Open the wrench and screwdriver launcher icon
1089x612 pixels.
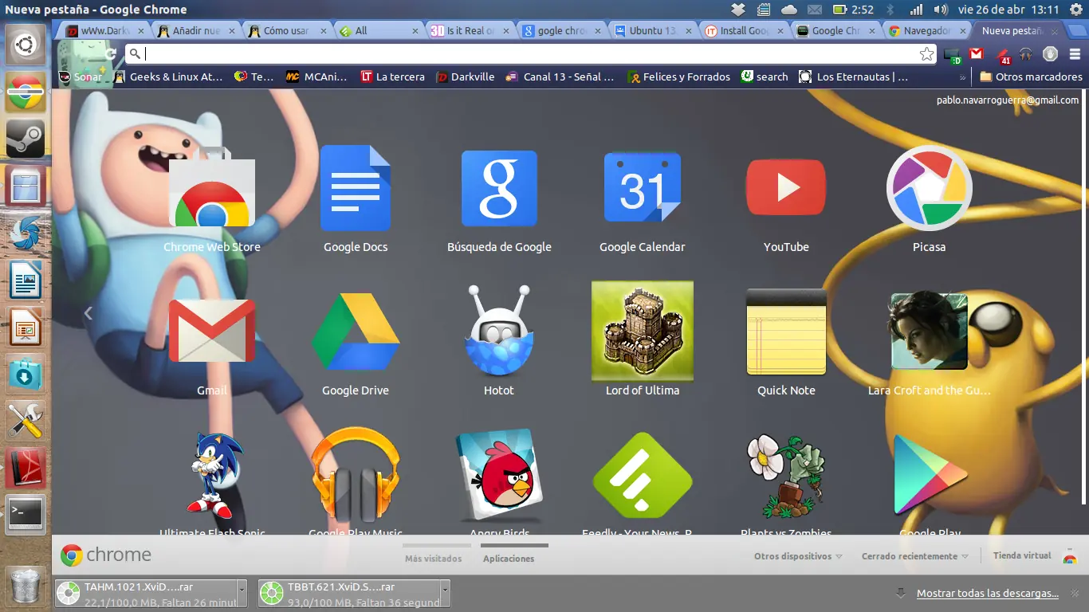26,420
